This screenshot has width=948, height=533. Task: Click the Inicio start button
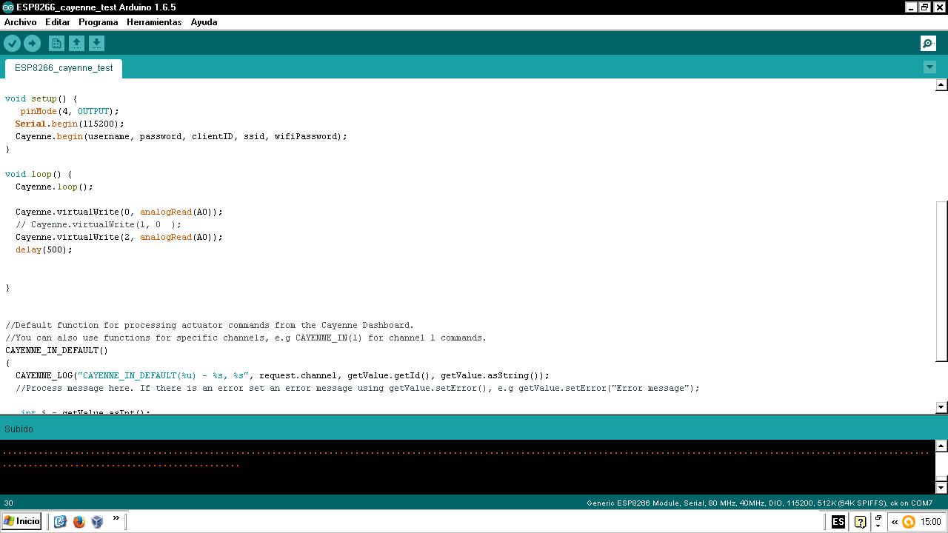[x=21, y=521]
